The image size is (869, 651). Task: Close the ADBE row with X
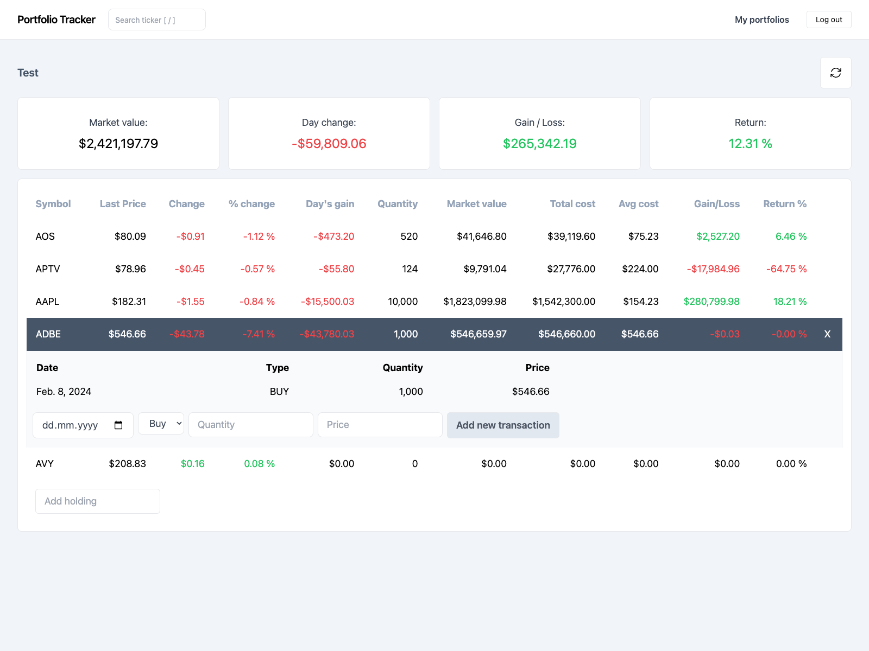(827, 334)
